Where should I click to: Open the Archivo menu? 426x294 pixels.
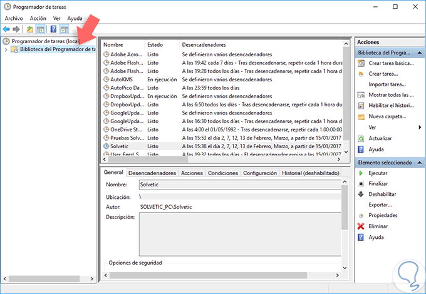[14, 18]
